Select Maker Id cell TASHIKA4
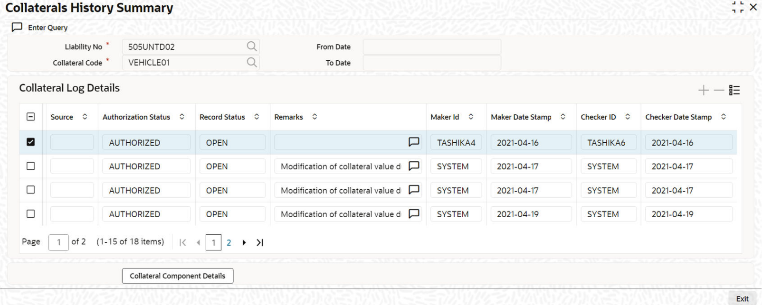Viewport: 763px width, 305px height. coord(456,142)
